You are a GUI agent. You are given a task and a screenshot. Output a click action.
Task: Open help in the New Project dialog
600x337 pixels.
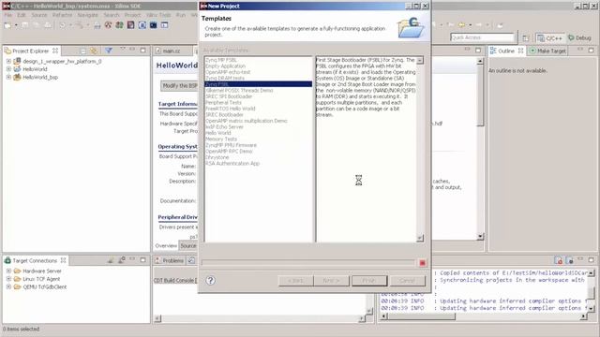pyautogui.click(x=210, y=281)
